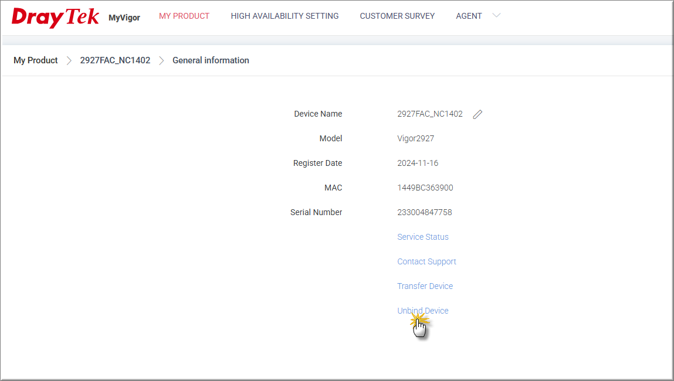674x381 pixels.
Task: Select register date 2024-11-16
Action: click(418, 163)
